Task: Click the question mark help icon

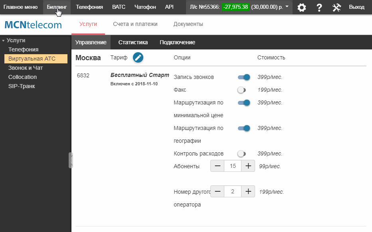Action: [319, 7]
